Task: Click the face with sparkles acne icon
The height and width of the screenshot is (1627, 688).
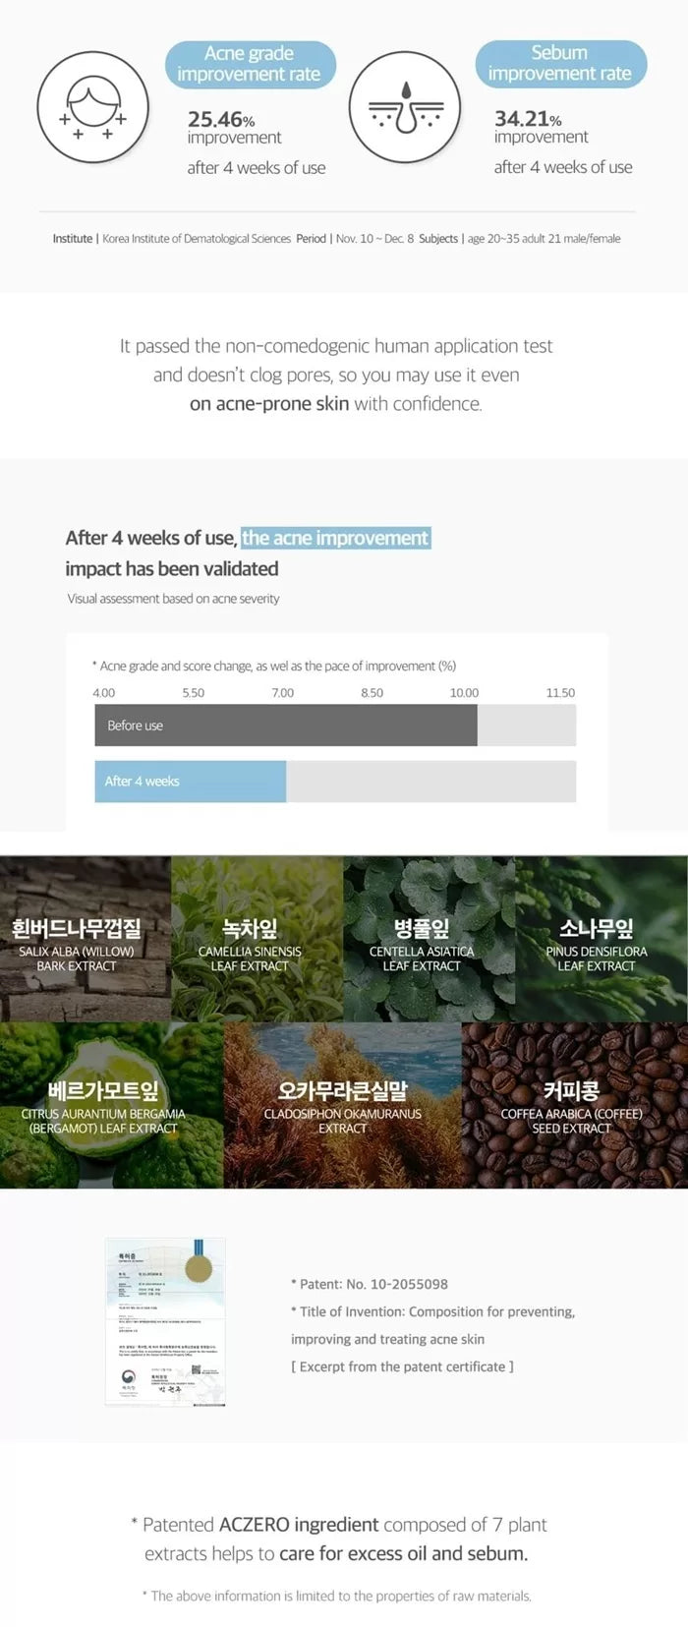Action: coord(92,106)
